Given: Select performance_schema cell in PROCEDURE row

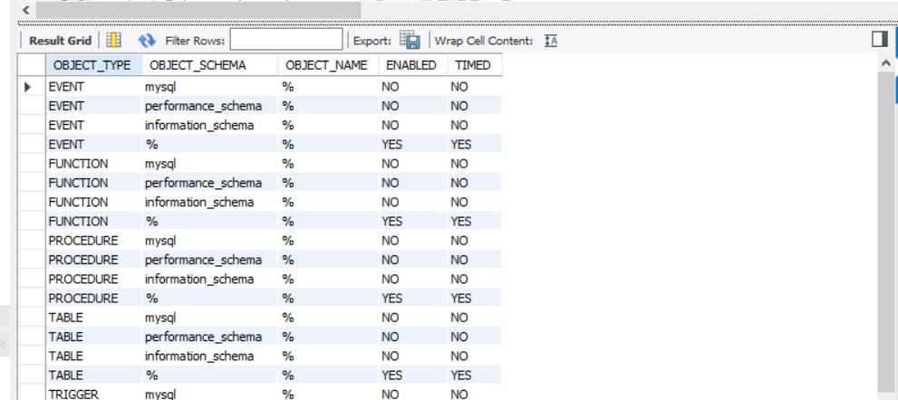Looking at the screenshot, I should (209, 260).
